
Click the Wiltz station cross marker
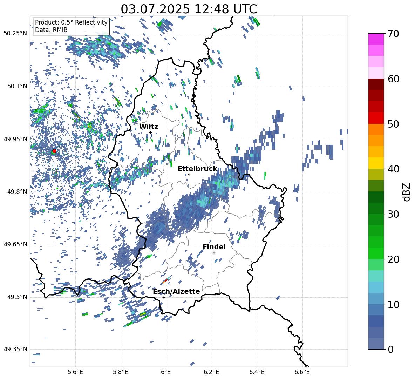[151, 133]
